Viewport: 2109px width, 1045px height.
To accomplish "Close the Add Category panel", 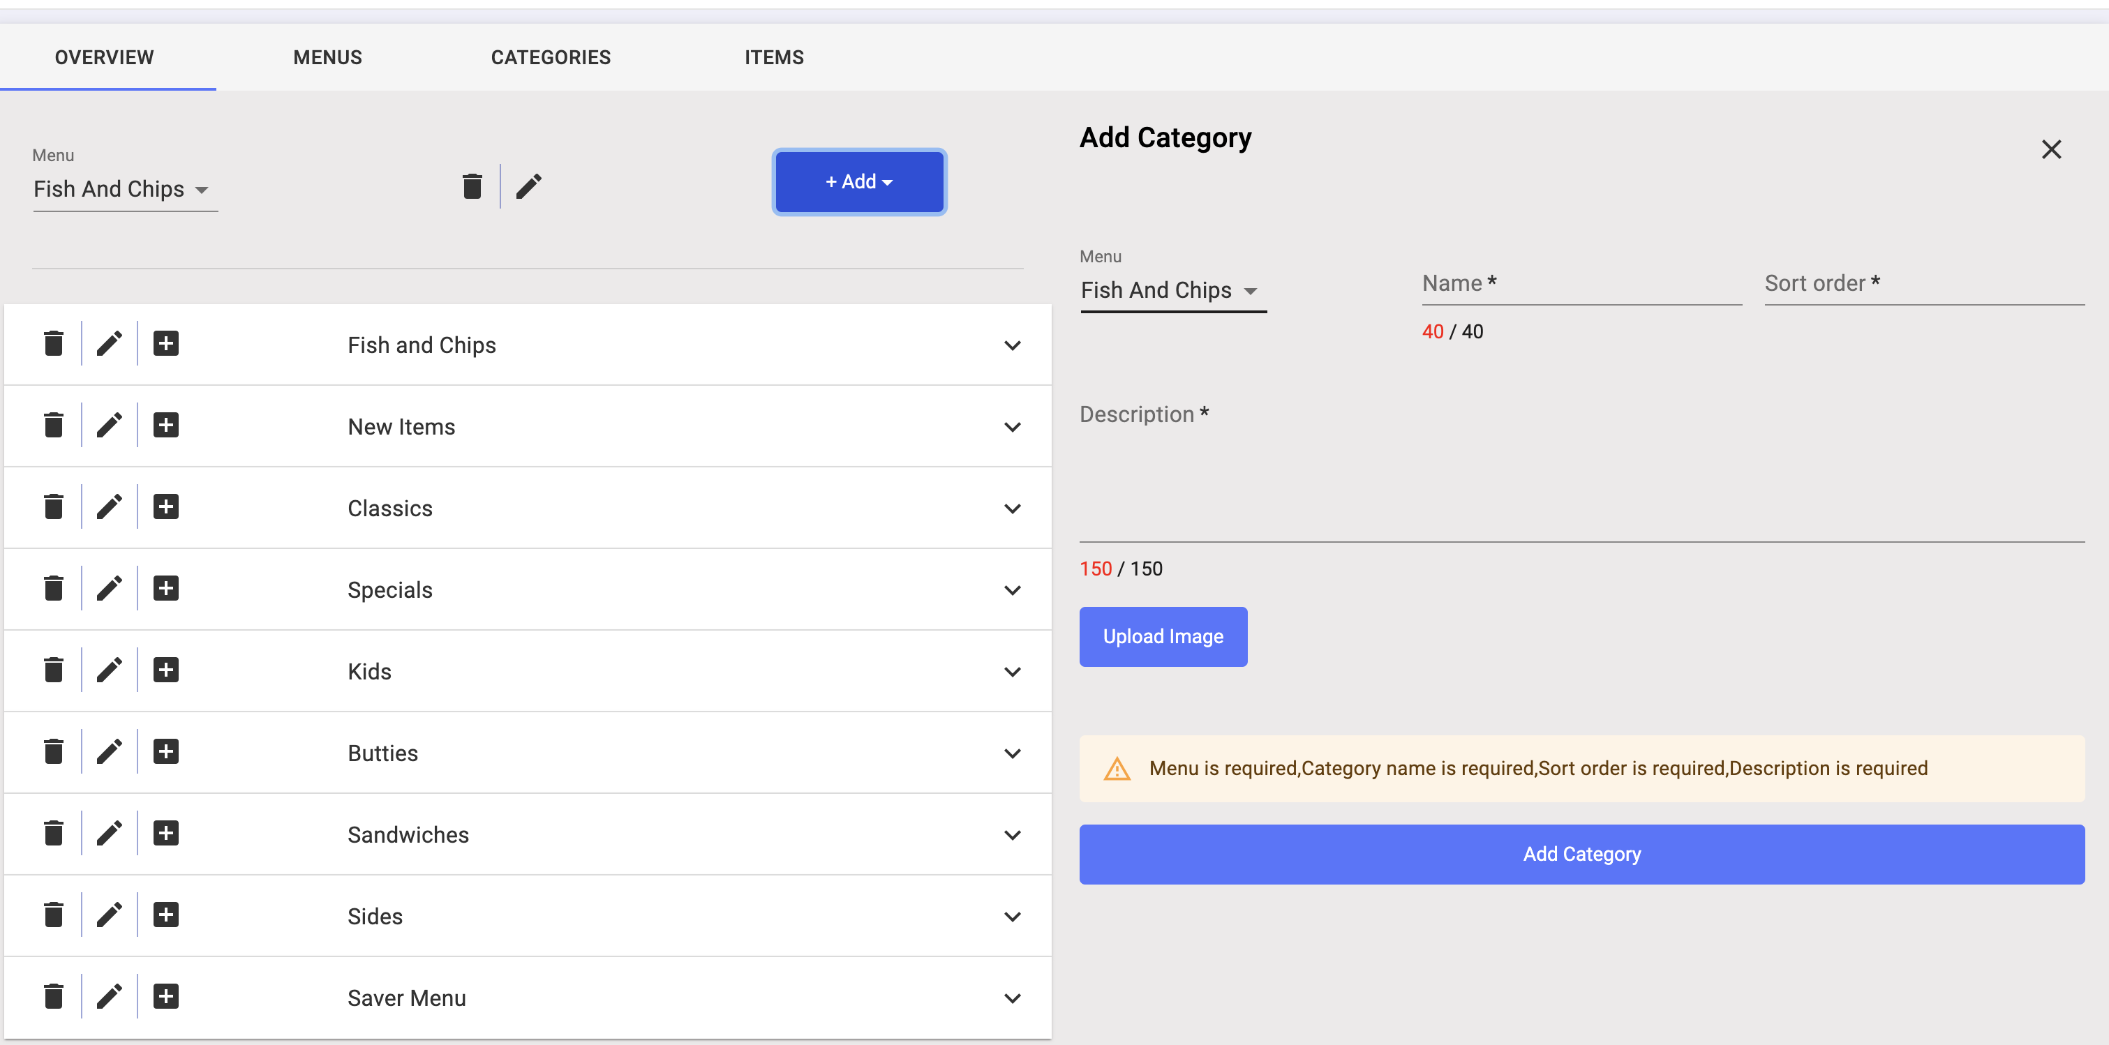I will (x=2051, y=149).
